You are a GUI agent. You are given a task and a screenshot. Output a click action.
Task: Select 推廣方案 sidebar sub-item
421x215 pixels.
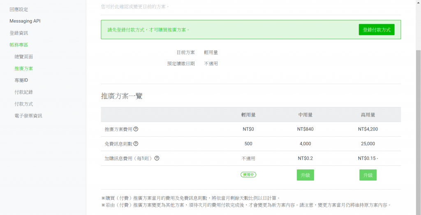coord(24,69)
